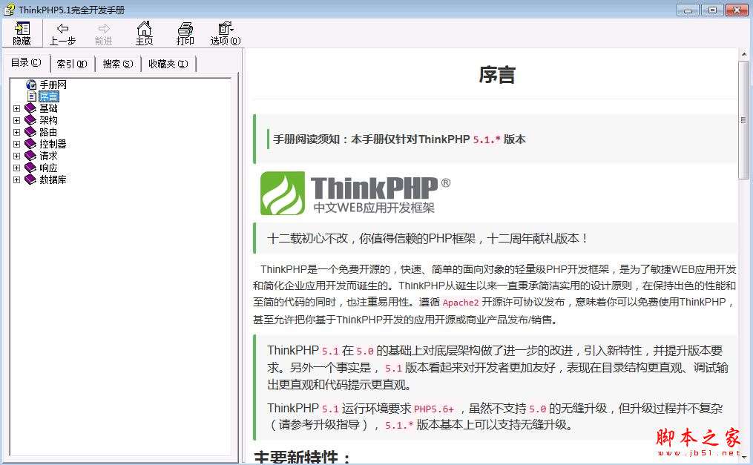Click the book icon beside 路由
Image resolution: width=753 pixels, height=465 pixels.
(x=30, y=132)
